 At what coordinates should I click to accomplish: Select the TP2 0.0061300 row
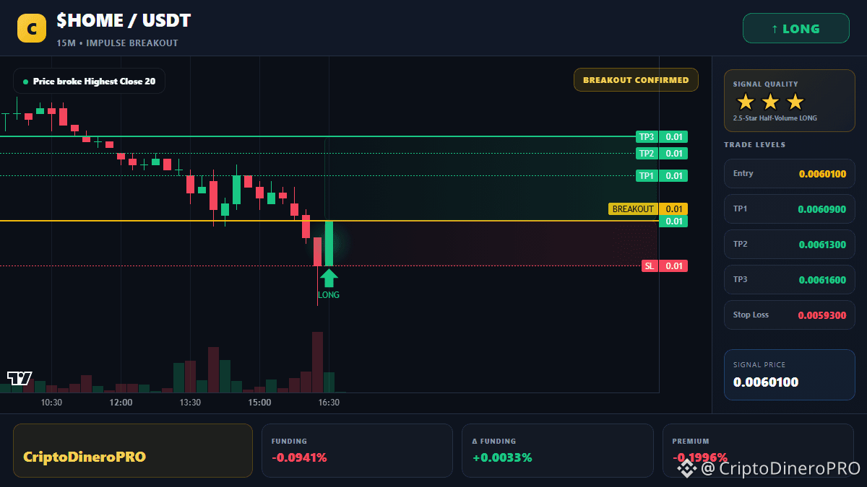click(x=789, y=245)
